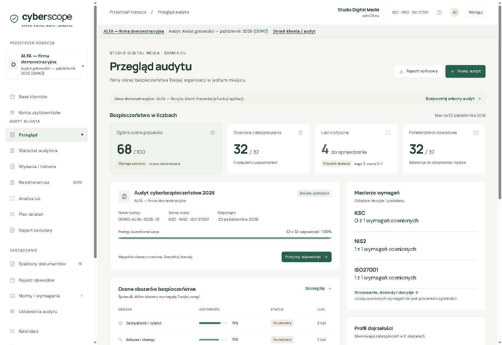Open Wydania i historia menu item
Screen dimensions: 502x345
click(x=46, y=167)
